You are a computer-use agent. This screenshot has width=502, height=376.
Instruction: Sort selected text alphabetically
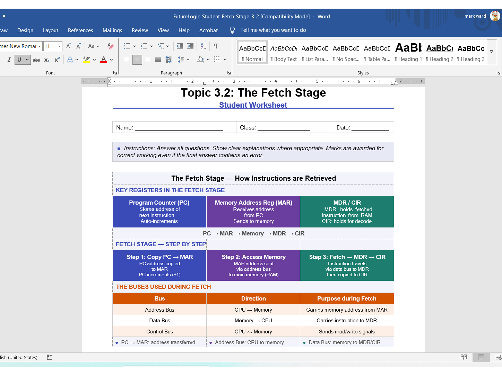click(204, 46)
